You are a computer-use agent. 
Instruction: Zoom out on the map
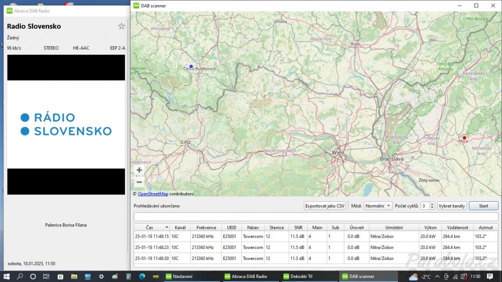click(139, 182)
